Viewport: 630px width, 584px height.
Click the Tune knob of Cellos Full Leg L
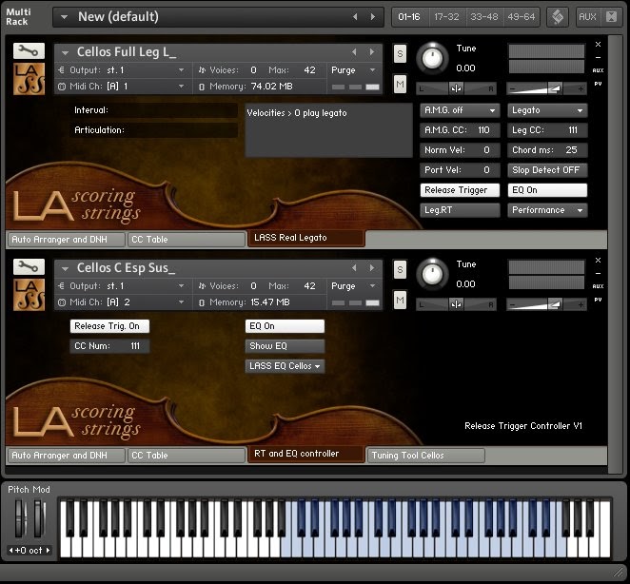(x=432, y=59)
